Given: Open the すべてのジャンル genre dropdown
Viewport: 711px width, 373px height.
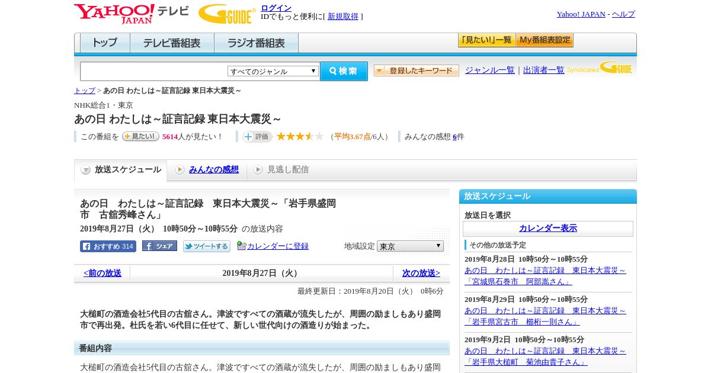Looking at the screenshot, I should (273, 71).
